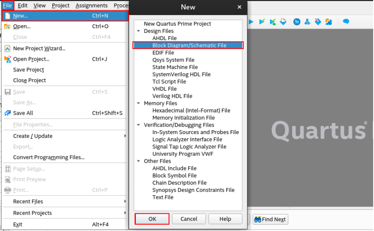Select EDIF File in the list
The width and height of the screenshot is (374, 231).
[163, 53]
